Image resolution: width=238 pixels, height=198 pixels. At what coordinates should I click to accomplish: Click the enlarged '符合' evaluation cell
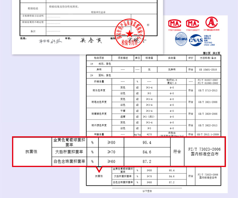point(177,152)
